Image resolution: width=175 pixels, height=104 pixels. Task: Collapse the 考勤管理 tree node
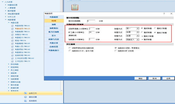(6, 19)
